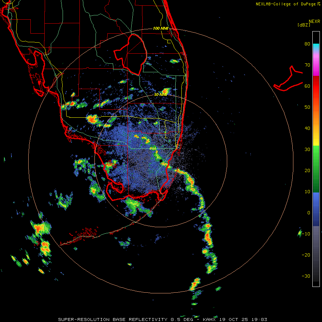Click the KAMX station identifier in the caption

click(210, 319)
